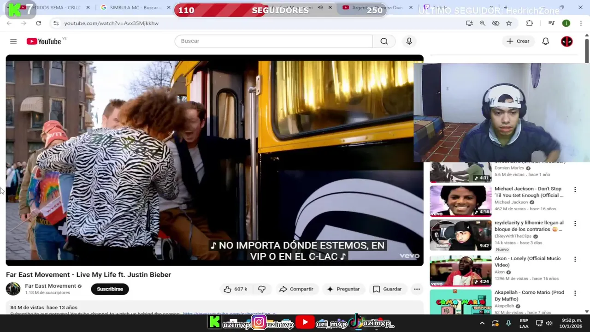Image resolution: width=590 pixels, height=332 pixels.
Task: Open the Michael Jackson Don't Stop video title
Action: tap(529, 192)
